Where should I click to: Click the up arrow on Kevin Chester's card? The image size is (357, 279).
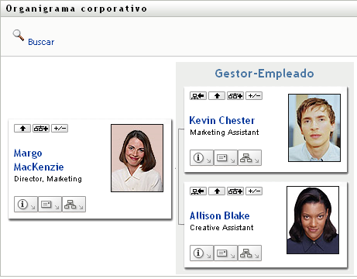coord(217,96)
